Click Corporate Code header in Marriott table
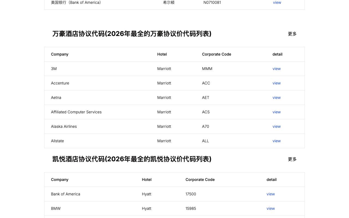The image size is (349, 218). (x=216, y=54)
